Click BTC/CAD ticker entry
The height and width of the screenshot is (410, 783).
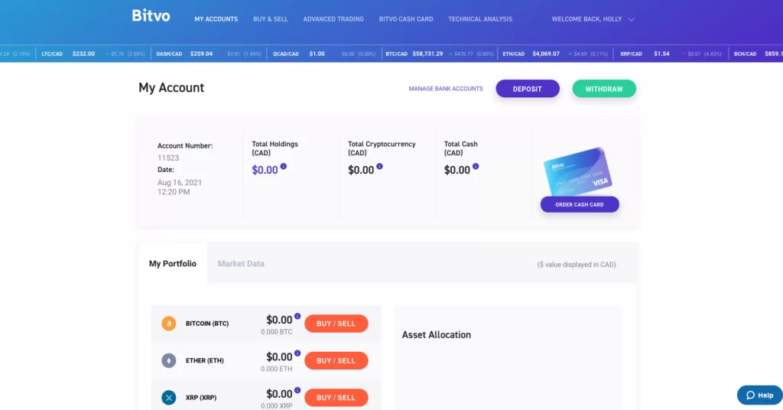440,54
